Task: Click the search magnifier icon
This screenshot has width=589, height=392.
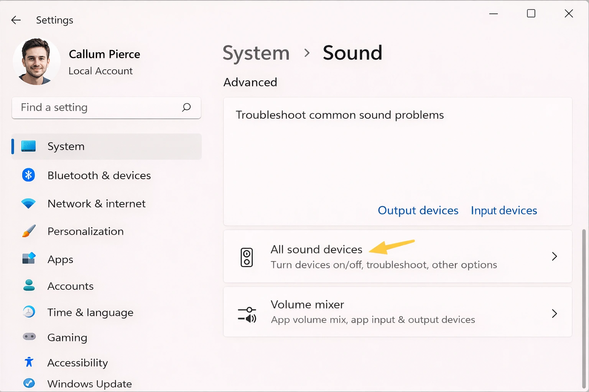Action: [x=187, y=108]
